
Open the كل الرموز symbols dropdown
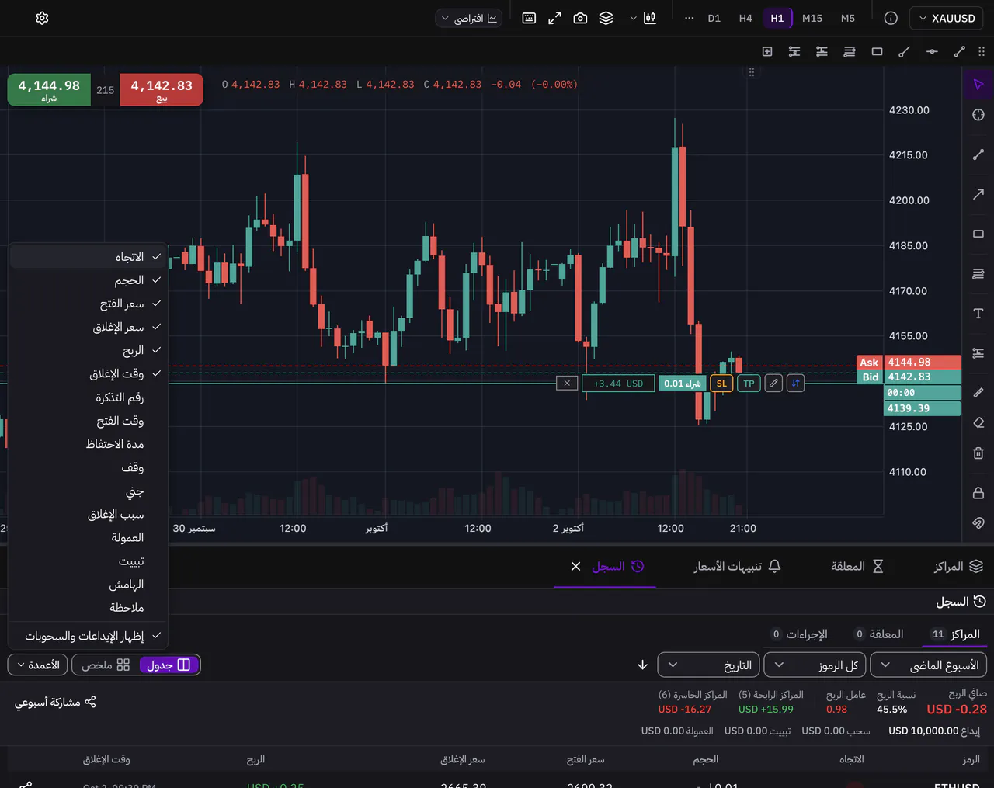point(815,665)
